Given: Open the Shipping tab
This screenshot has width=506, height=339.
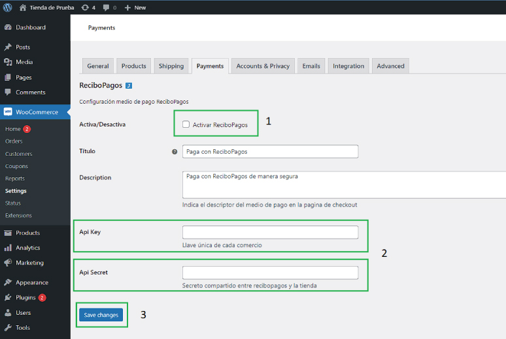Looking at the screenshot, I should 171,66.
